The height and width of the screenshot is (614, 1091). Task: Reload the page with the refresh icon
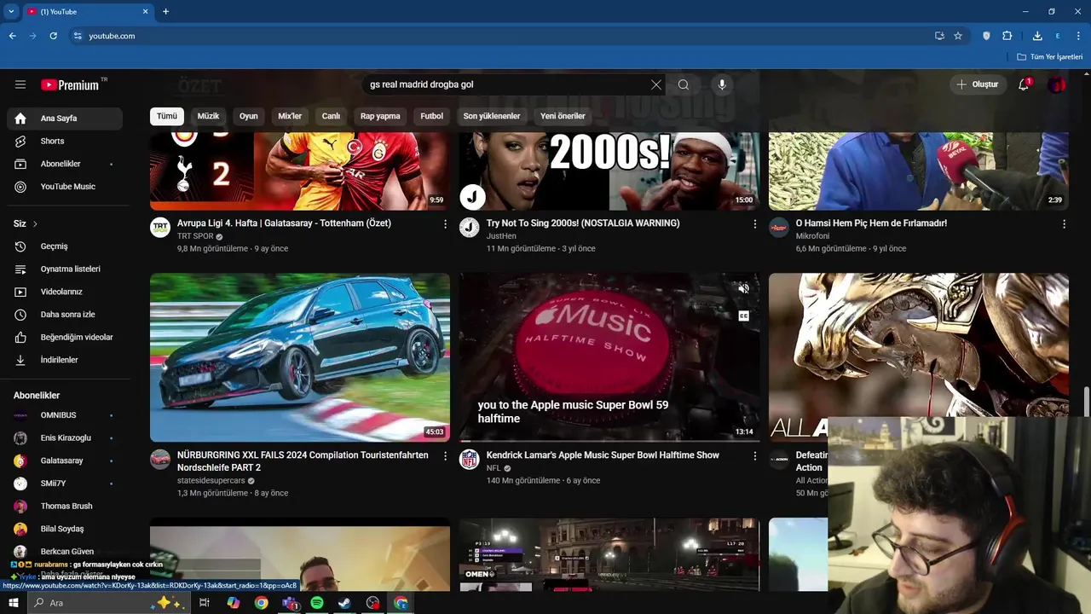pyautogui.click(x=53, y=36)
